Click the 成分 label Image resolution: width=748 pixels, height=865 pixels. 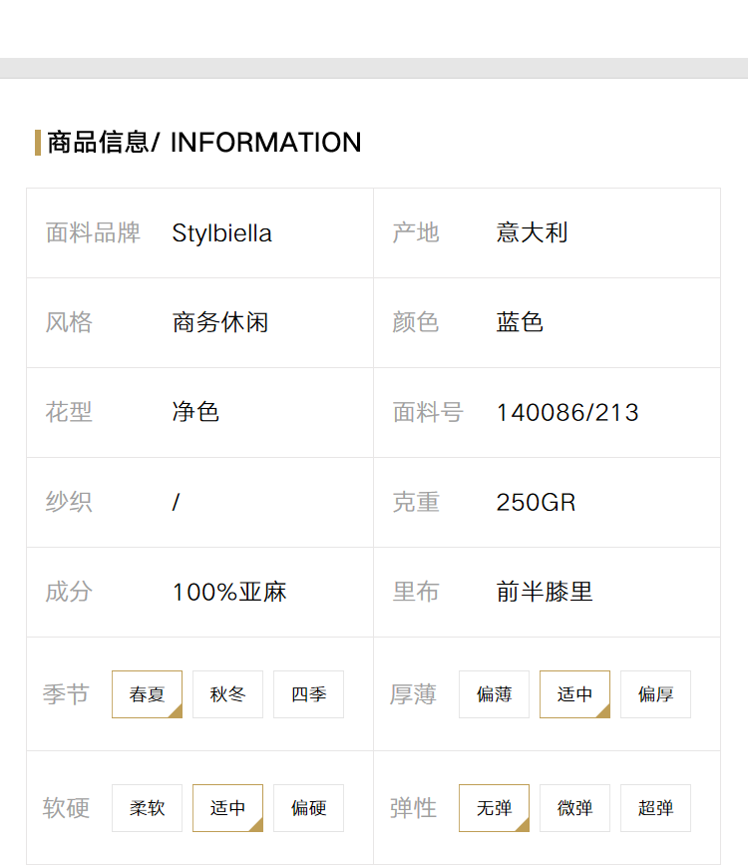pyautogui.click(x=69, y=592)
